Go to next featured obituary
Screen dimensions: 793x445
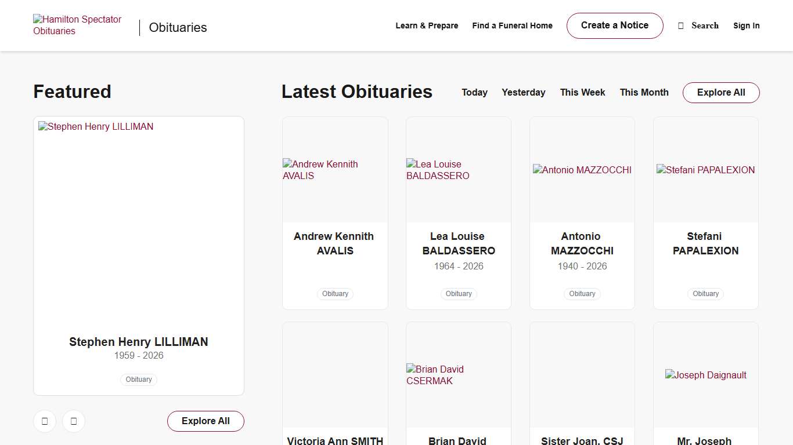coord(74,421)
